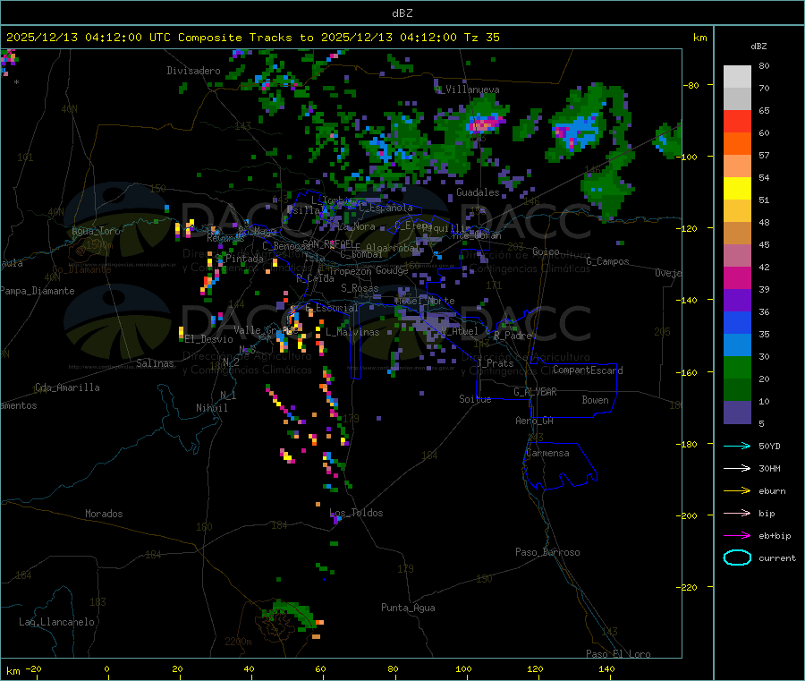Click the Los_Toldos label
Viewport: 805px width, 681px height.
point(356,513)
